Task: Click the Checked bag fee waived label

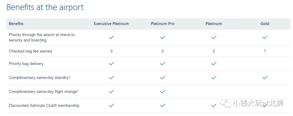Action: [x=30, y=51]
